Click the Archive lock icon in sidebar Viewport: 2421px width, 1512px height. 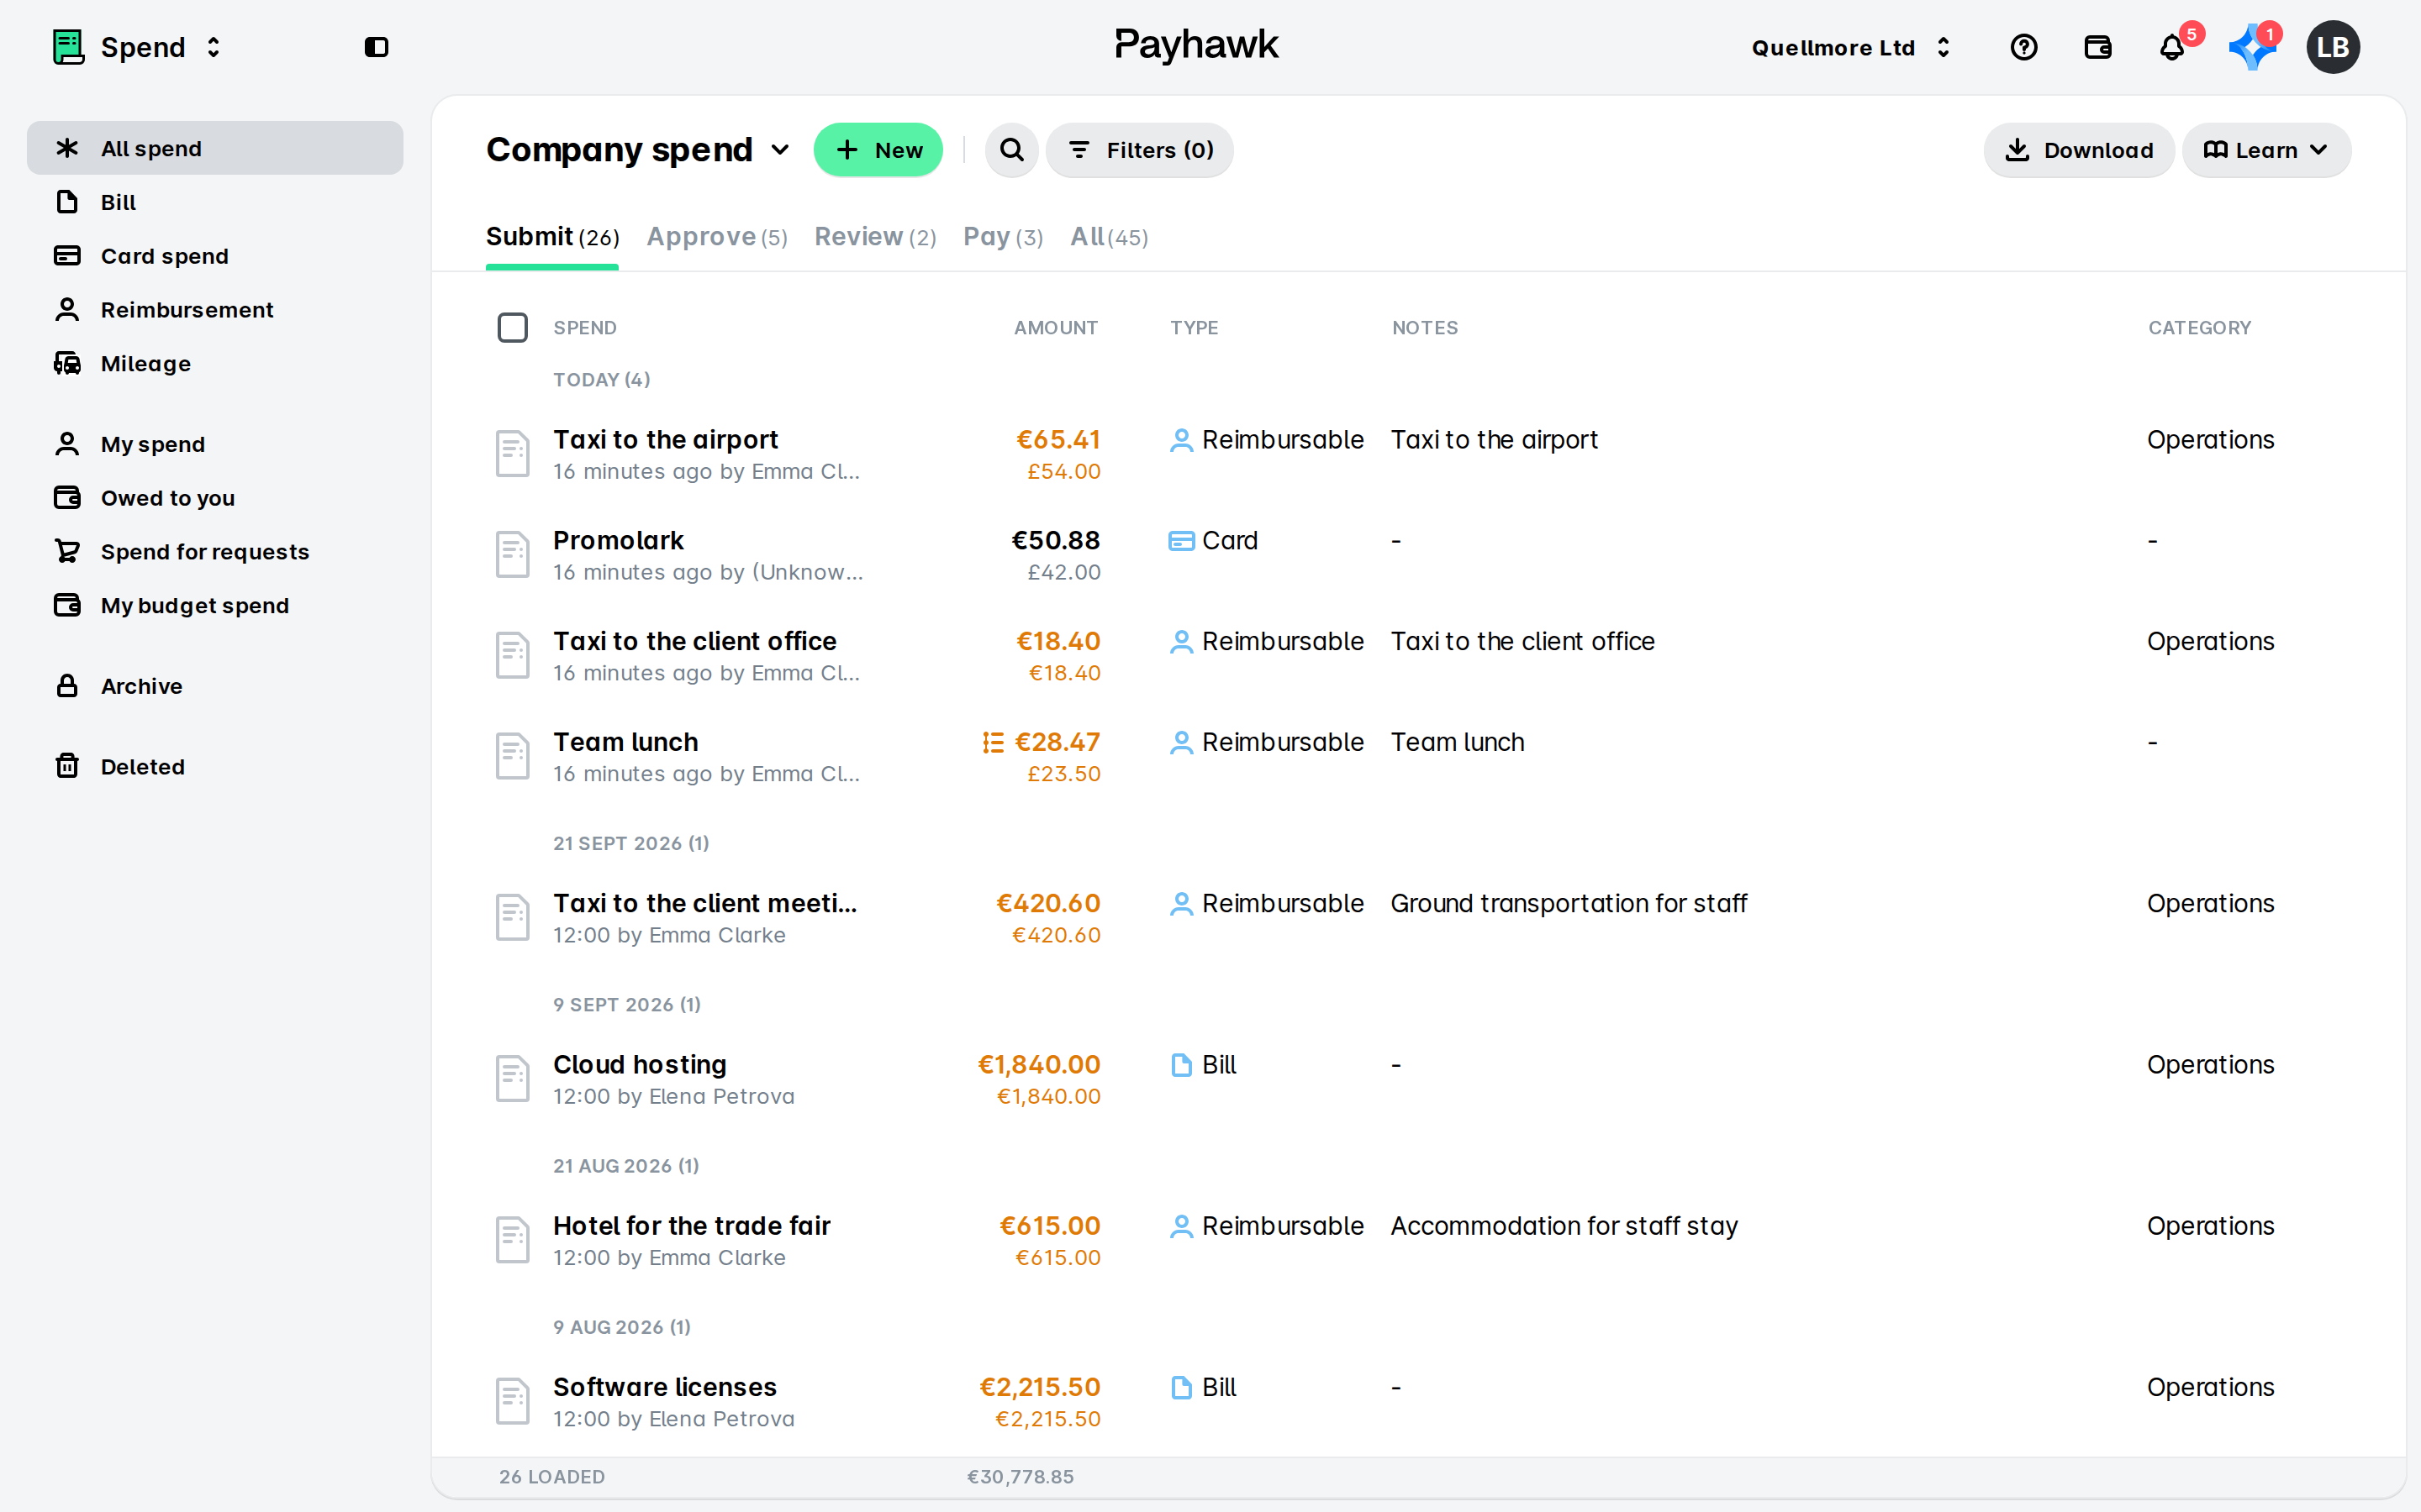point(67,686)
